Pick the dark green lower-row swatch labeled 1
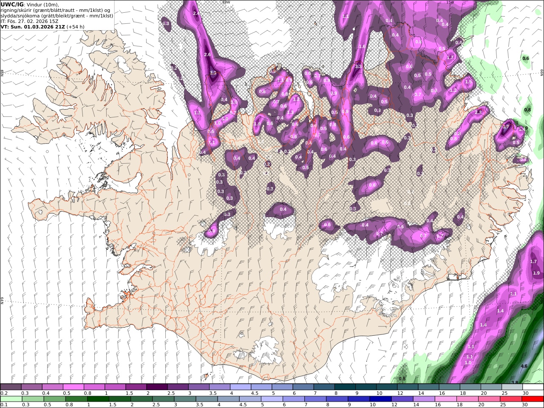 tap(98, 399)
